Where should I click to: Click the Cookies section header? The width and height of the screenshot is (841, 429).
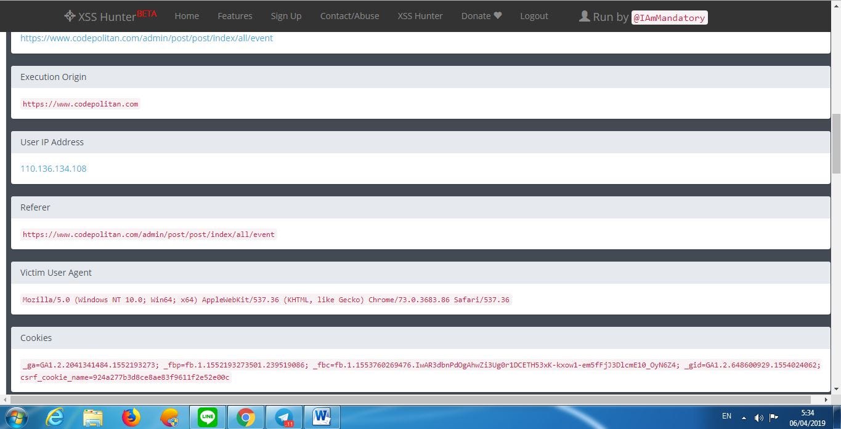pyautogui.click(x=421, y=338)
